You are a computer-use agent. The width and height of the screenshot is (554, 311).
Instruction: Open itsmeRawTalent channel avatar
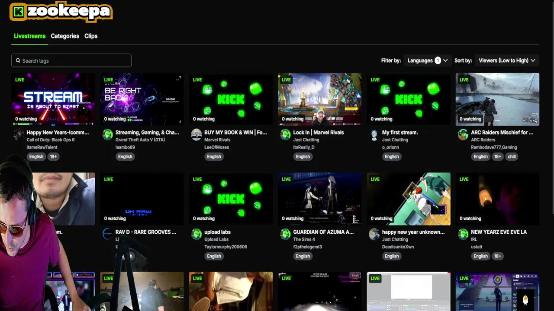[x=18, y=134]
